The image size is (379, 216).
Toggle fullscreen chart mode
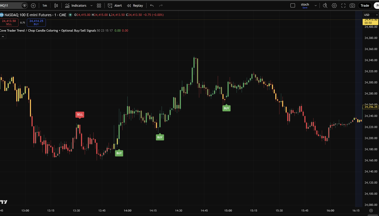(x=343, y=5)
